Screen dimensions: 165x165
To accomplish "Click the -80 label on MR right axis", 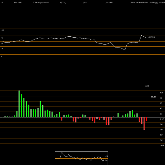I will point(161,140).
